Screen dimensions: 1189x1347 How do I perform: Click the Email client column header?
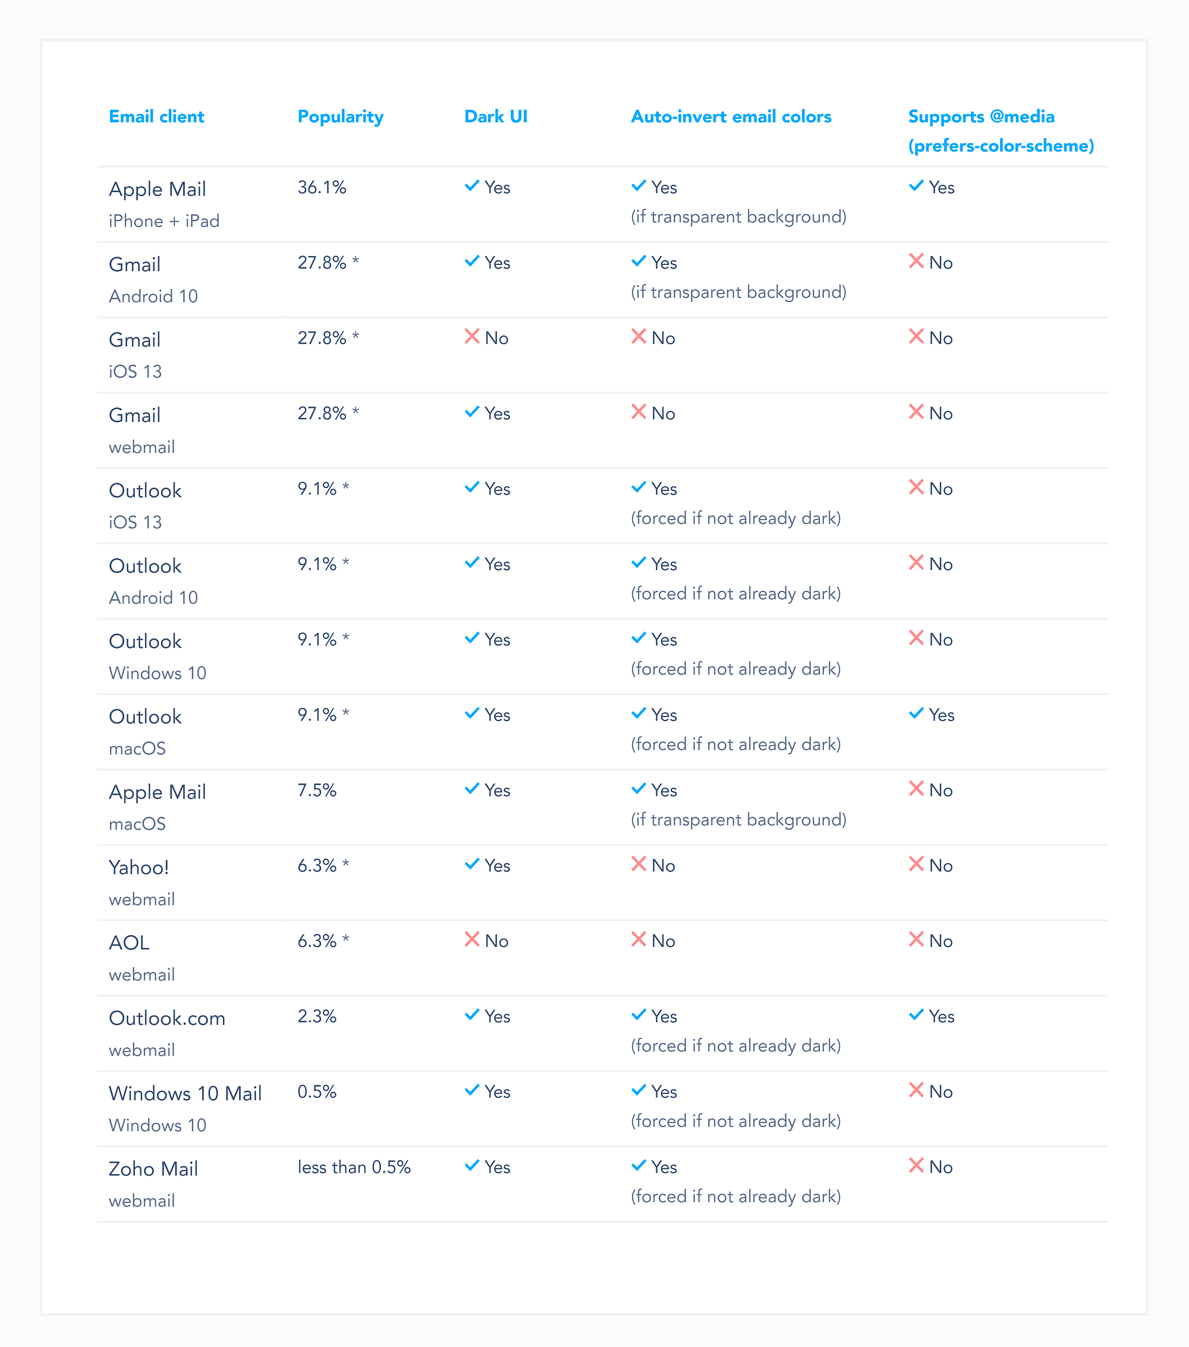[x=156, y=117]
